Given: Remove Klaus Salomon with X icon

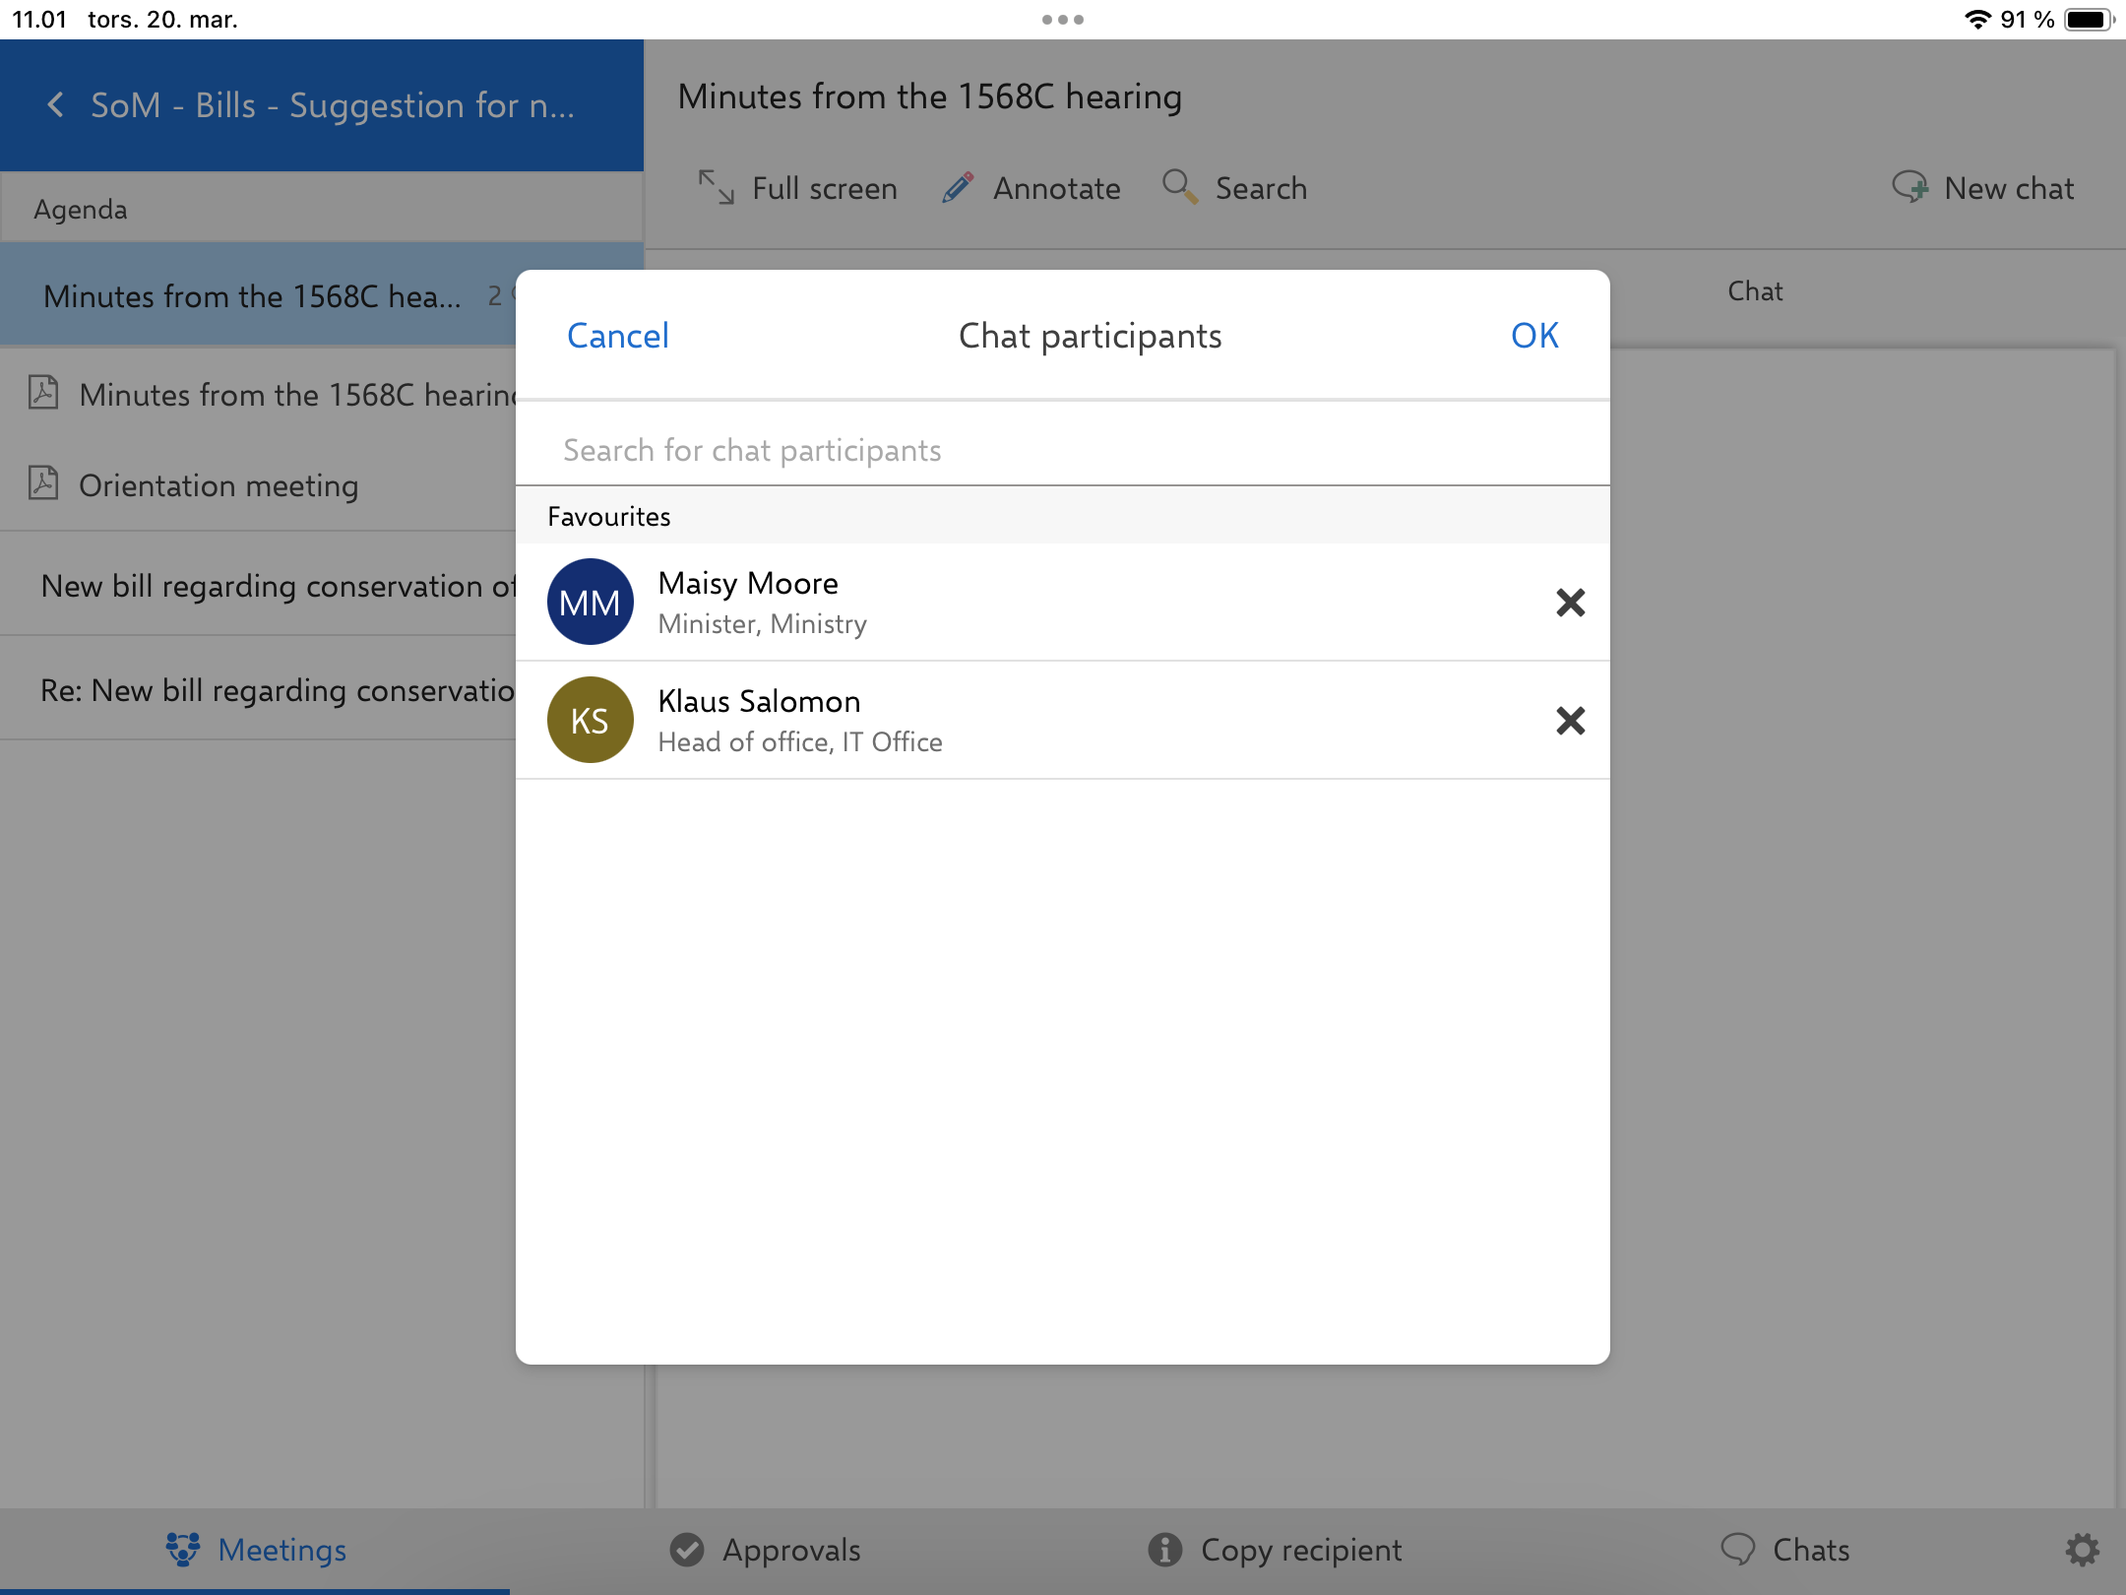Looking at the screenshot, I should 1570,721.
